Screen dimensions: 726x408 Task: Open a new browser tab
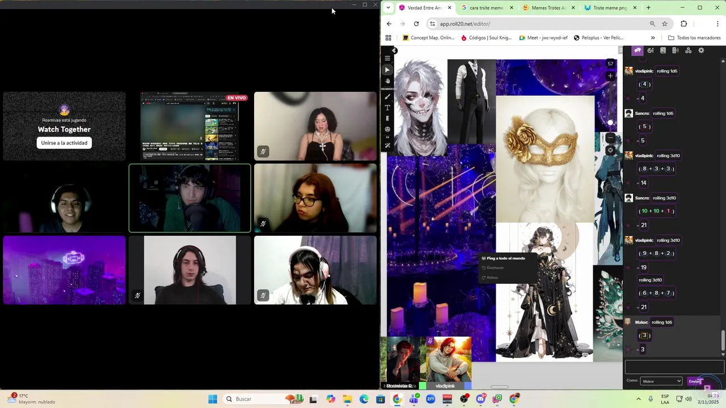[648, 8]
